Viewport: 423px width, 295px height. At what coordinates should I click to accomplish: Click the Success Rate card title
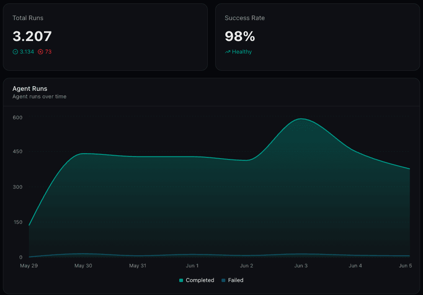[245, 18]
